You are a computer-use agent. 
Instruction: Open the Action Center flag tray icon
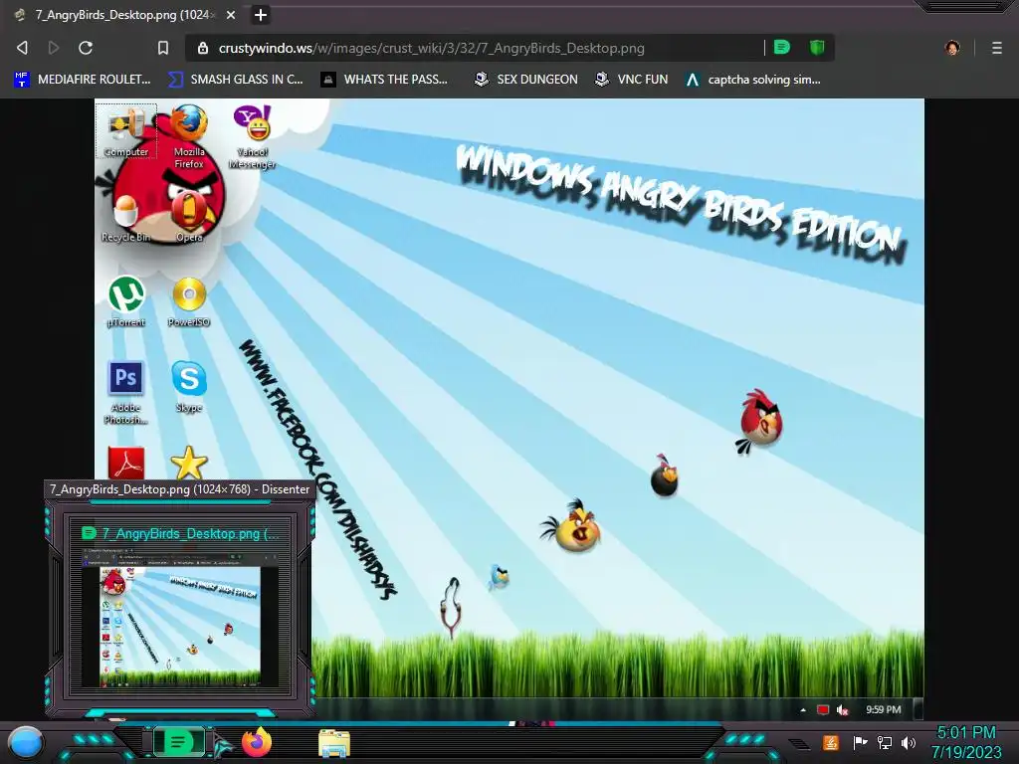pos(860,742)
